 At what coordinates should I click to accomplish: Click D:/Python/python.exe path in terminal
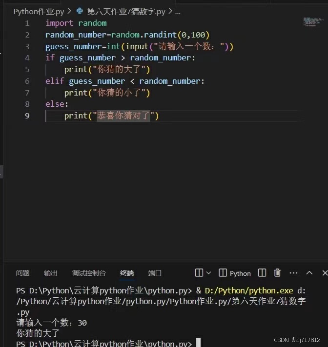tap(249, 290)
